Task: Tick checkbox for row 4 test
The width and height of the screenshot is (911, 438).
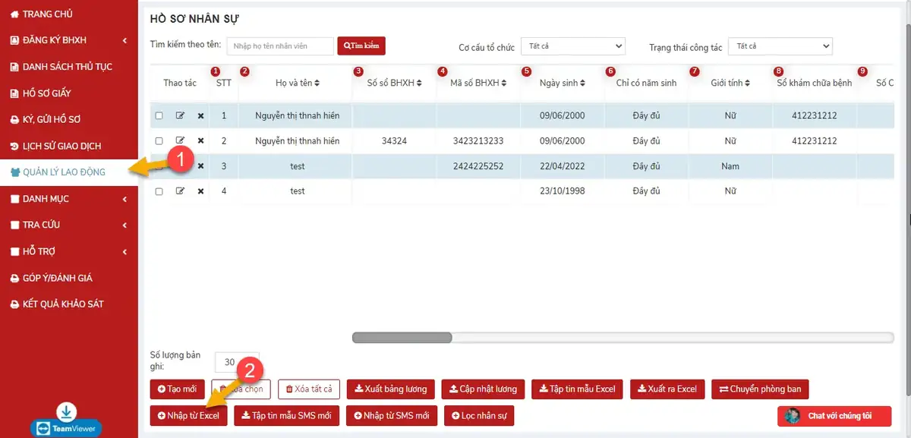Action: coord(159,192)
